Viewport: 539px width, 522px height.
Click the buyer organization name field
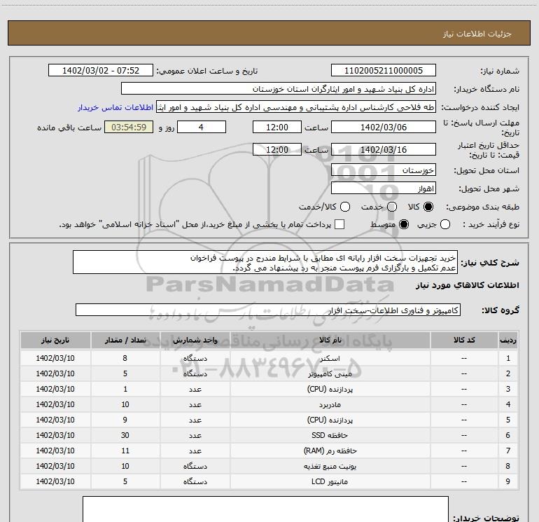click(279, 89)
